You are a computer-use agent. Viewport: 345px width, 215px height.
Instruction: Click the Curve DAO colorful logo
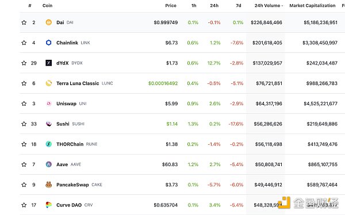[x=49, y=205]
